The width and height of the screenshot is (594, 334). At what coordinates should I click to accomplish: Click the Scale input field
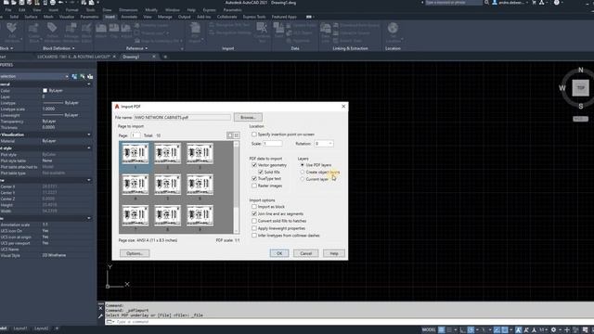click(x=273, y=144)
